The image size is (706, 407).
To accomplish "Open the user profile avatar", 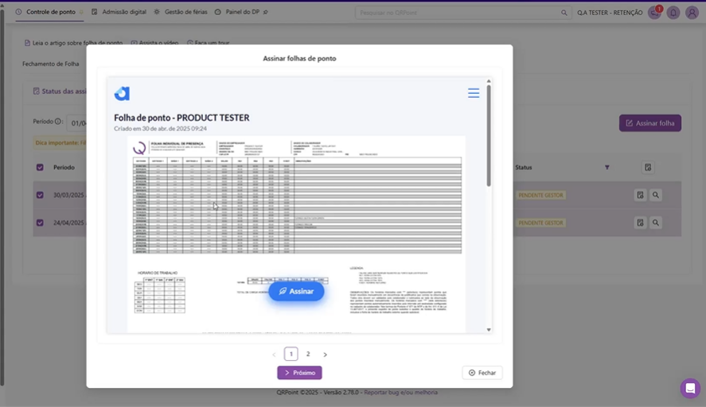I will tap(692, 13).
